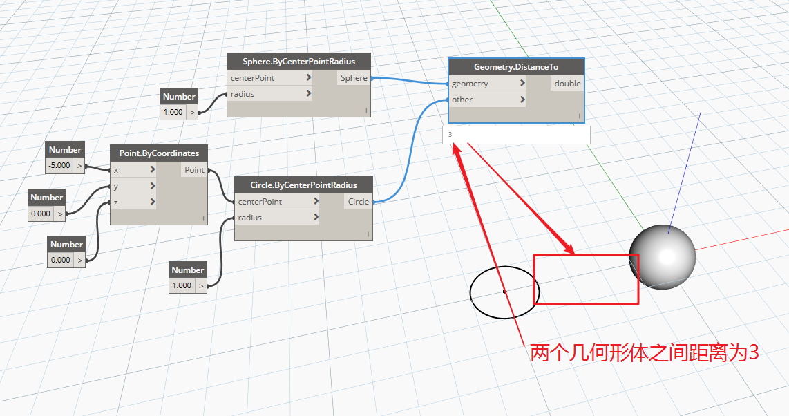
Task: Click output arrow of Number wired to z
Action: click(x=79, y=260)
